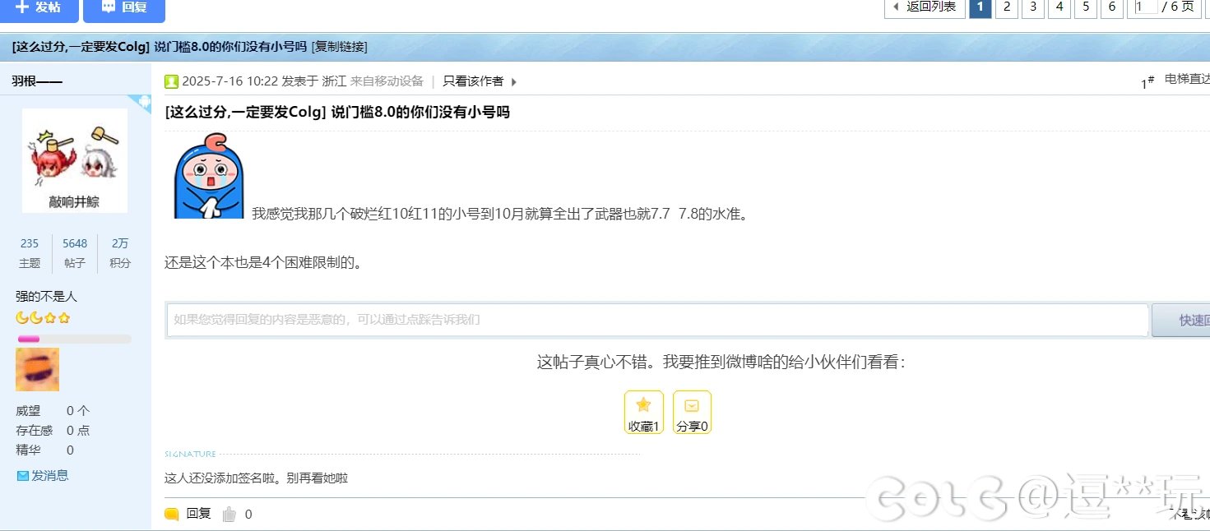Click the 回复 speech bubble icon at post bottom
1210x531 pixels.
click(x=172, y=515)
